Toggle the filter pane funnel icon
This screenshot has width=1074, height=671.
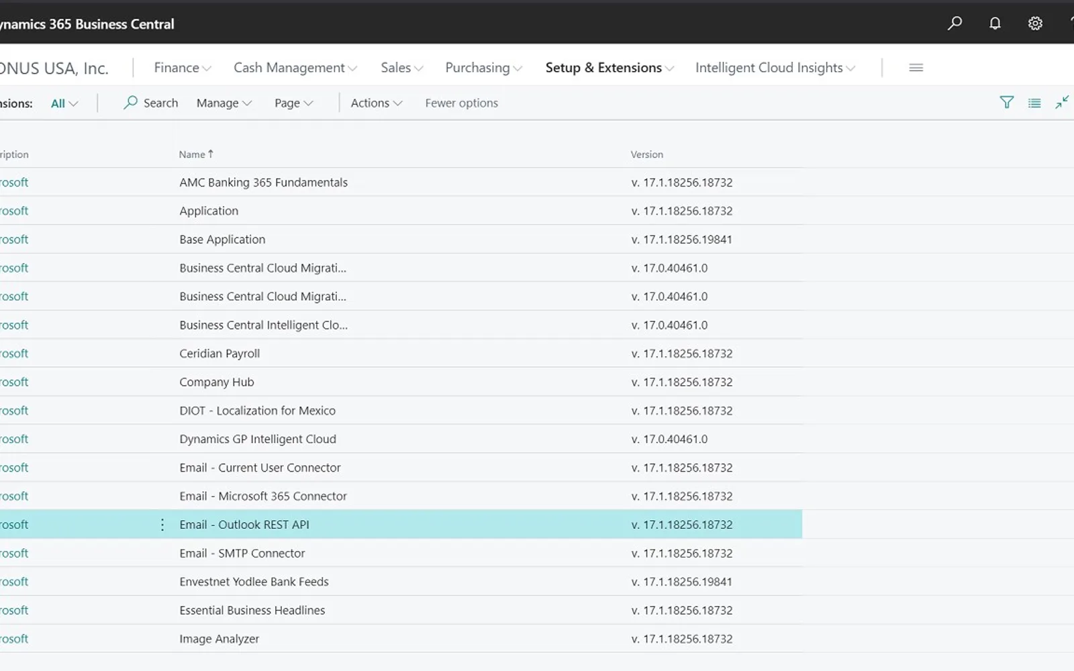click(x=1007, y=103)
